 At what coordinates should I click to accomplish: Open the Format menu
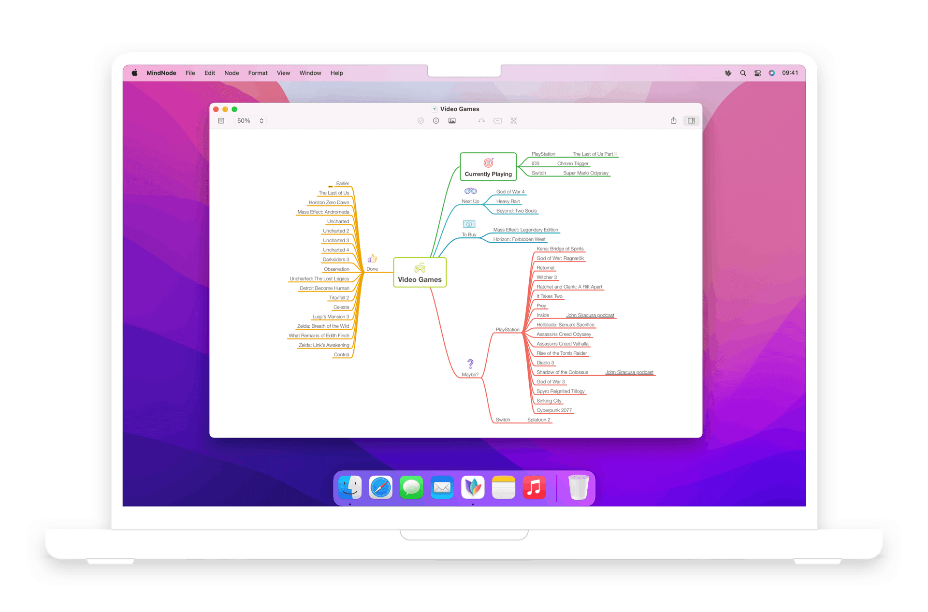click(258, 73)
